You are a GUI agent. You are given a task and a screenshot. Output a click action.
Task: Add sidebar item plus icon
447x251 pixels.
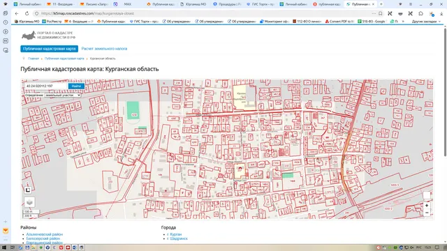pos(6,222)
